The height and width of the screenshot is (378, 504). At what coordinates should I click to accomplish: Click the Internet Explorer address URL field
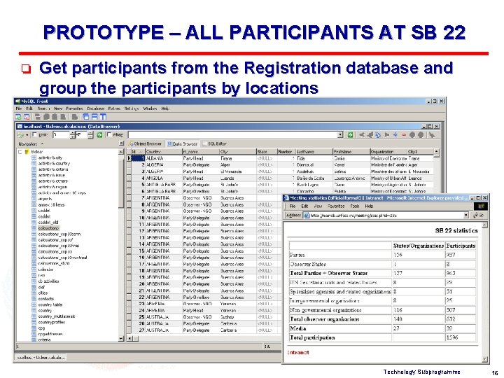[384, 216]
